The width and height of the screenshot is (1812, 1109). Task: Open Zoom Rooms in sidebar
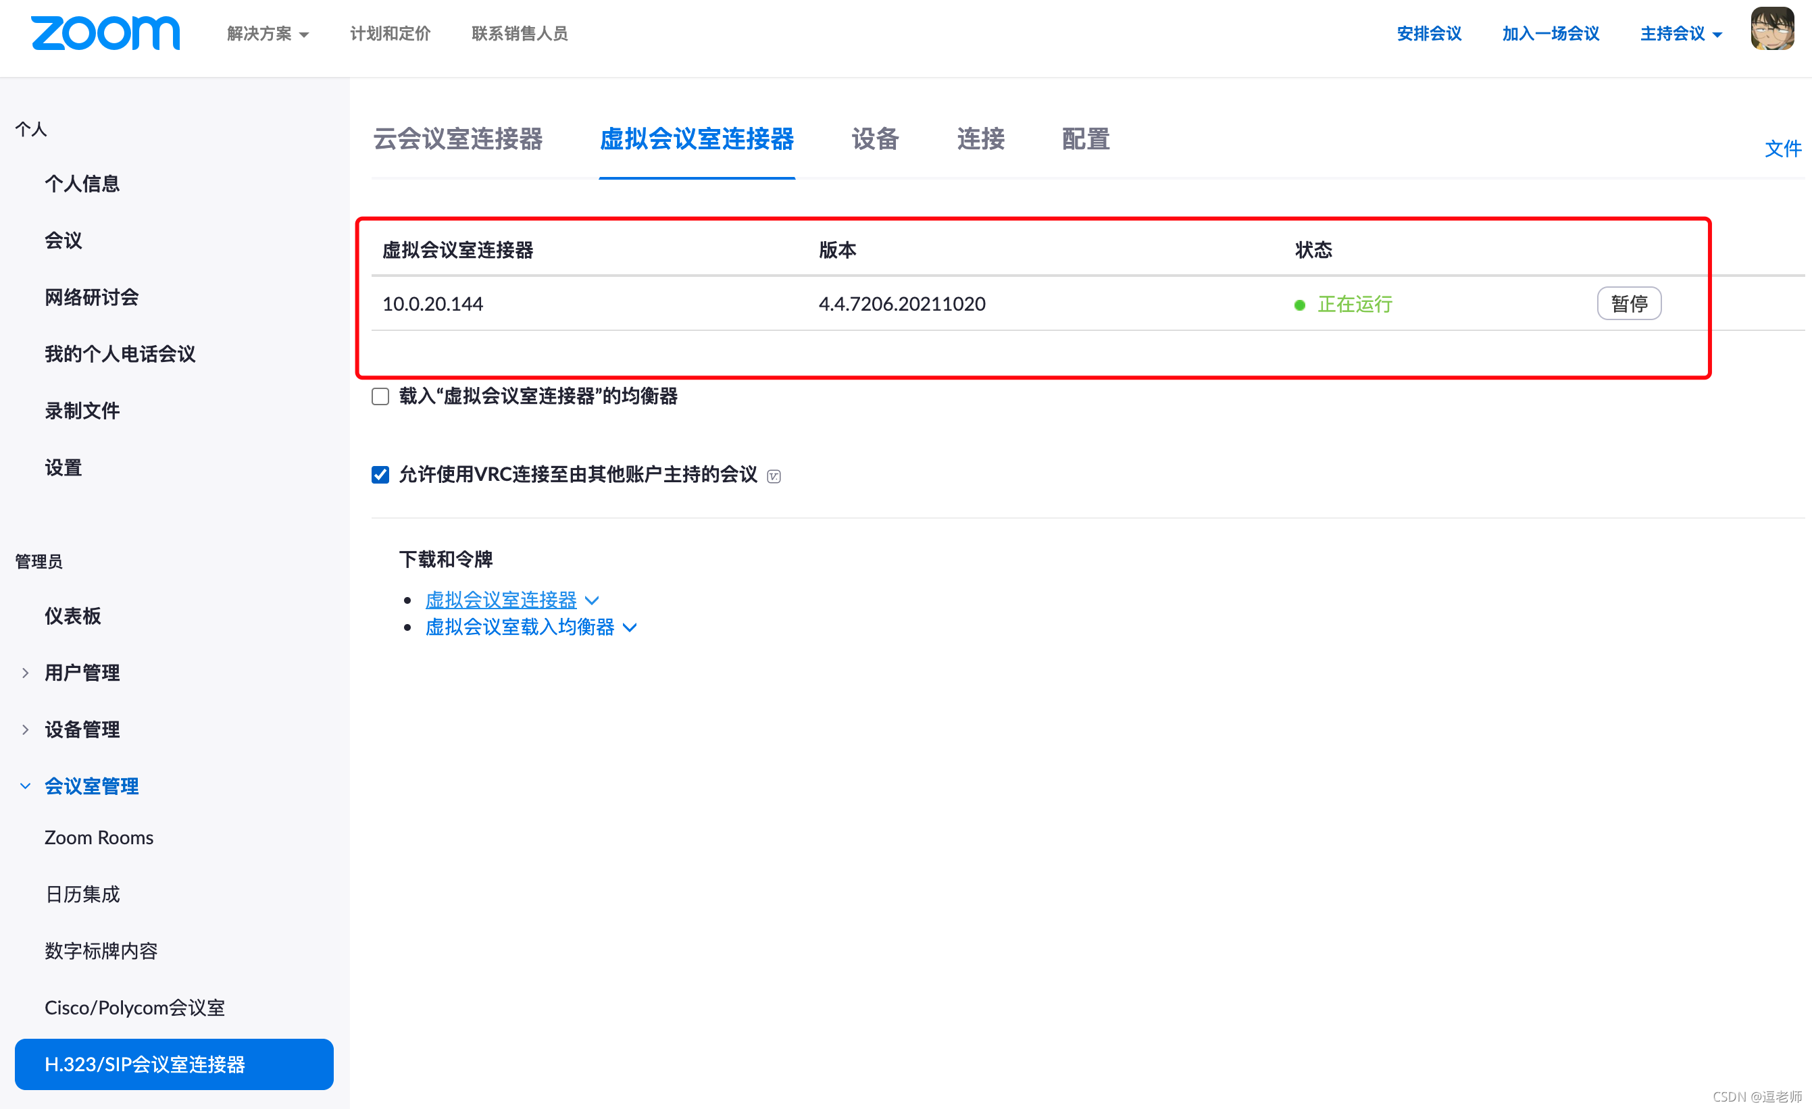click(99, 837)
